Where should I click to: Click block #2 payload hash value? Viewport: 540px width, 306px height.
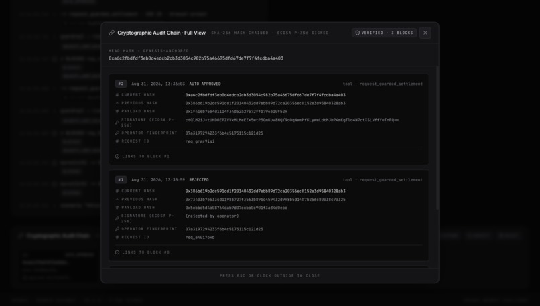point(237,112)
